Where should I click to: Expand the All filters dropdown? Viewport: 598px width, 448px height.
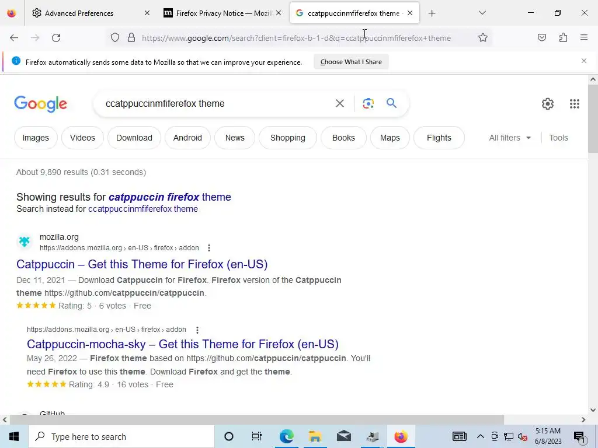tap(510, 138)
